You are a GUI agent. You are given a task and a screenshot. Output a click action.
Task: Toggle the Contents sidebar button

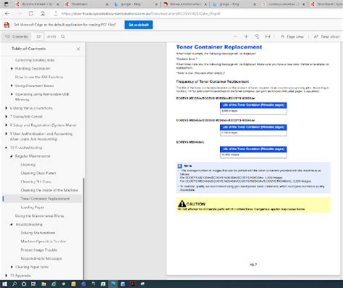tap(17, 36)
